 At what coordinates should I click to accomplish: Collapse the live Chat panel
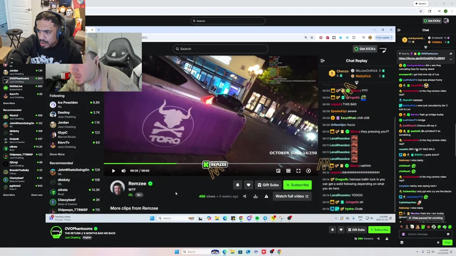399,30
